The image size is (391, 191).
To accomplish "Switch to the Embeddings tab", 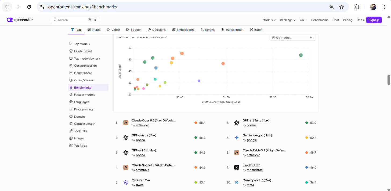I will pos(183,30).
